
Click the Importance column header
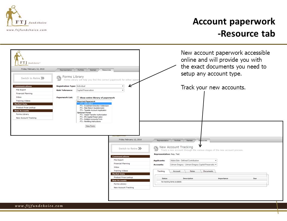pyautogui.click(x=223, y=178)
